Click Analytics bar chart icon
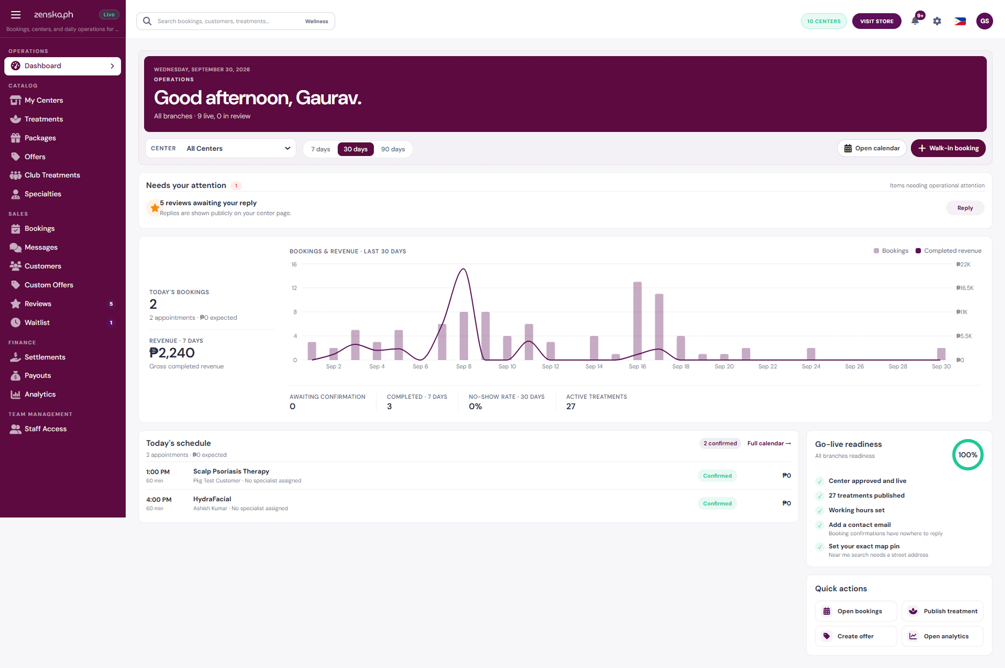Screen dimensions: 1005x668 pos(16,394)
